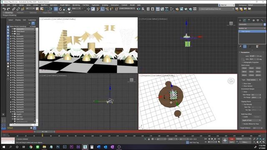The image size is (267, 150).
Task: Open the Modifier List dropdown
Action: 252,28
